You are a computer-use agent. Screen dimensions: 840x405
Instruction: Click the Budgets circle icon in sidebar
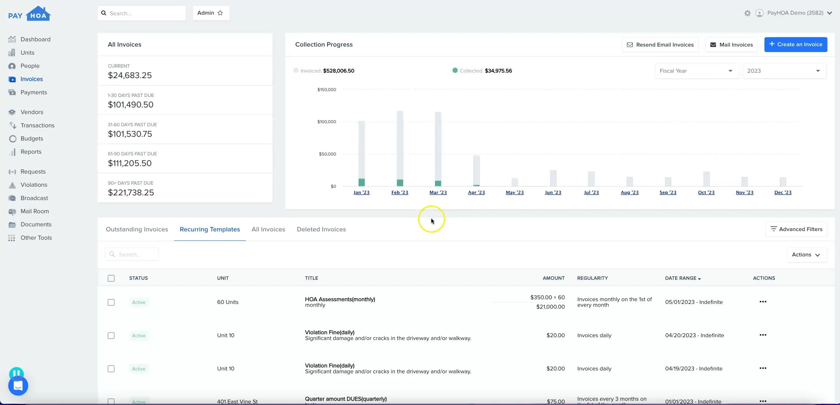12,139
